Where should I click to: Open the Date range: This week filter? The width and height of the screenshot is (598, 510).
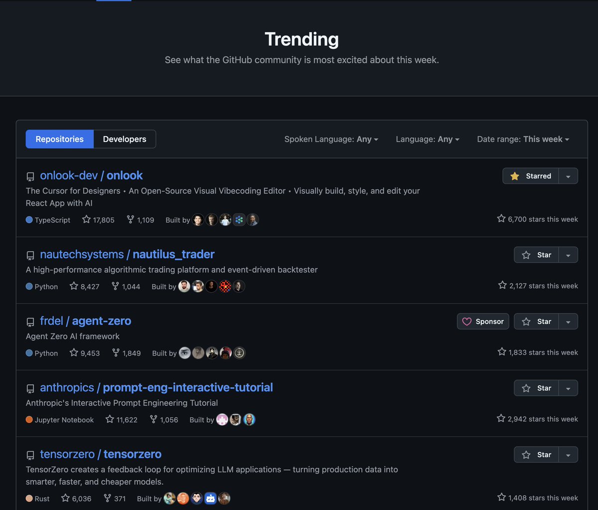click(523, 139)
